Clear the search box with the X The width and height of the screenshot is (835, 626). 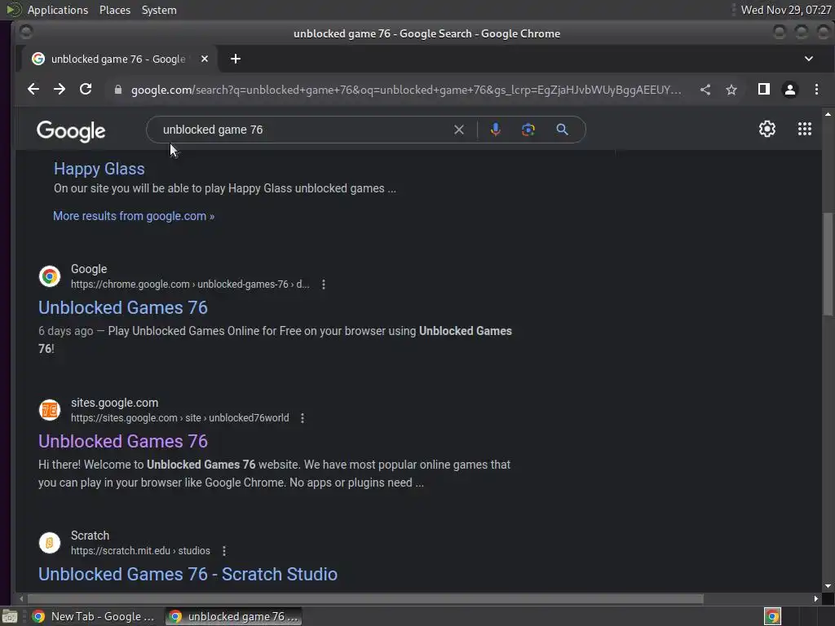[458, 130]
